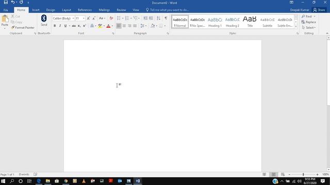Toggle Underline formatting
Viewport: 330px width, 185px height.
pos(65,26)
